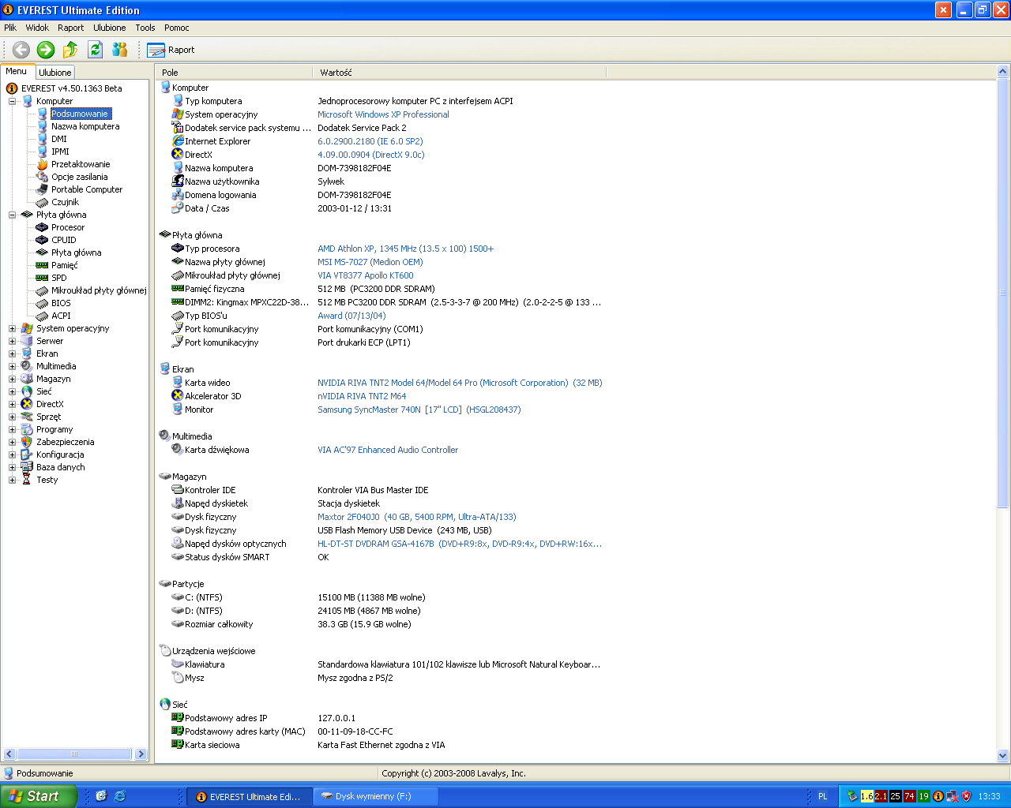Click the Pole column header

point(234,73)
